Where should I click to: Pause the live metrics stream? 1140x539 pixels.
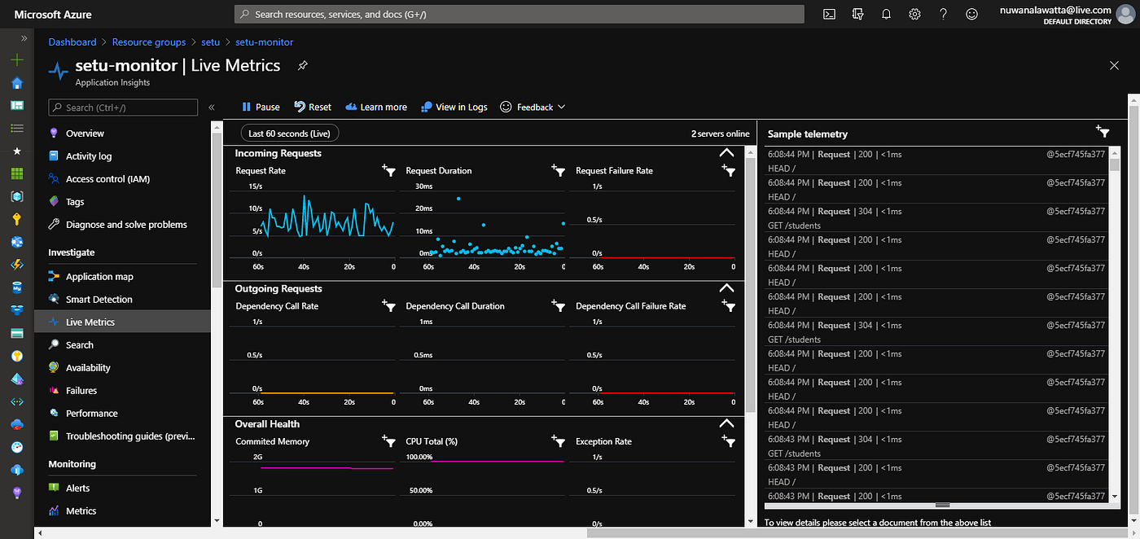coord(261,107)
